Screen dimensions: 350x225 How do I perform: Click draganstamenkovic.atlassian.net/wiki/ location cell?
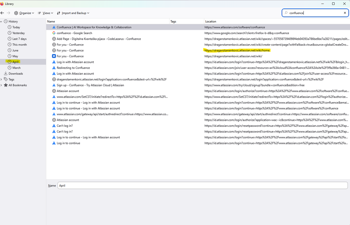click(x=233, y=56)
